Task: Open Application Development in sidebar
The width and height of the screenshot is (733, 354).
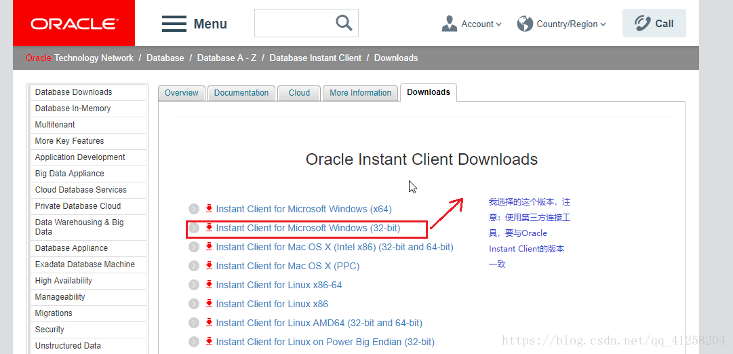Action: tap(88, 157)
